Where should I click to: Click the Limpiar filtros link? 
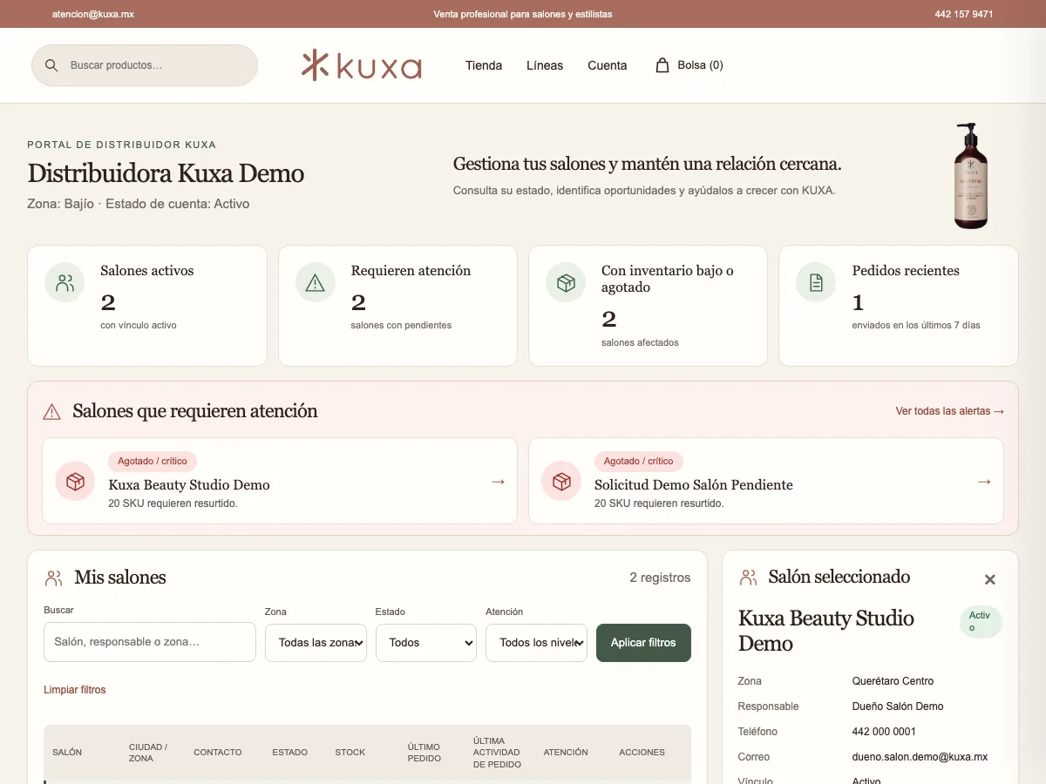click(x=75, y=690)
